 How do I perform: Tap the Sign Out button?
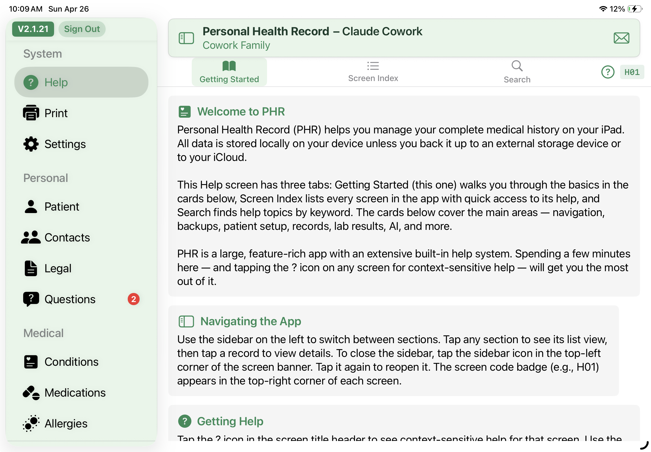[82, 29]
